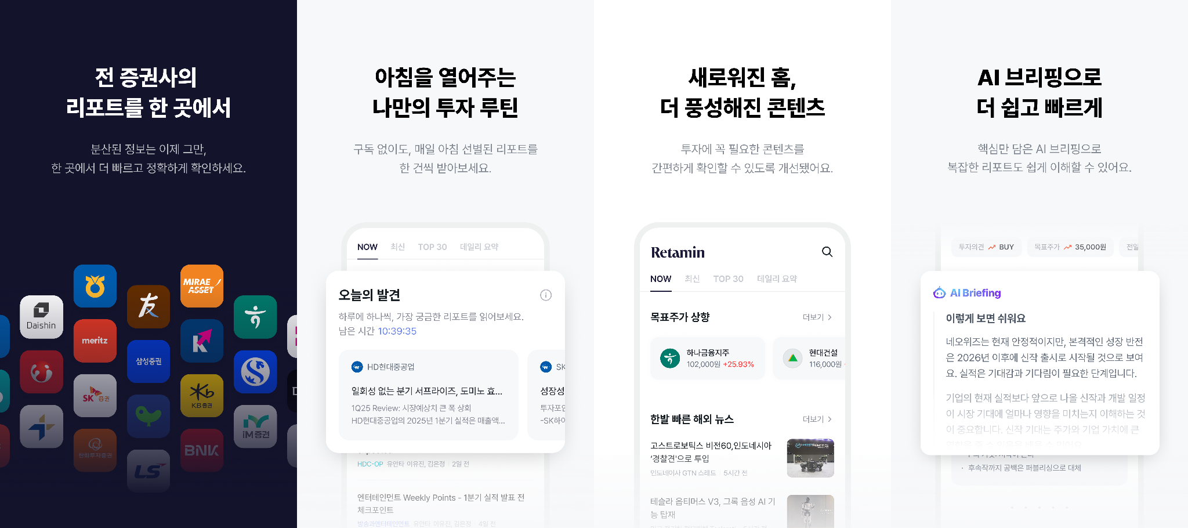This screenshot has height=528, width=1188.
Task: Open the 고스트로보틱스 news thumbnail
Action: pyautogui.click(x=810, y=458)
